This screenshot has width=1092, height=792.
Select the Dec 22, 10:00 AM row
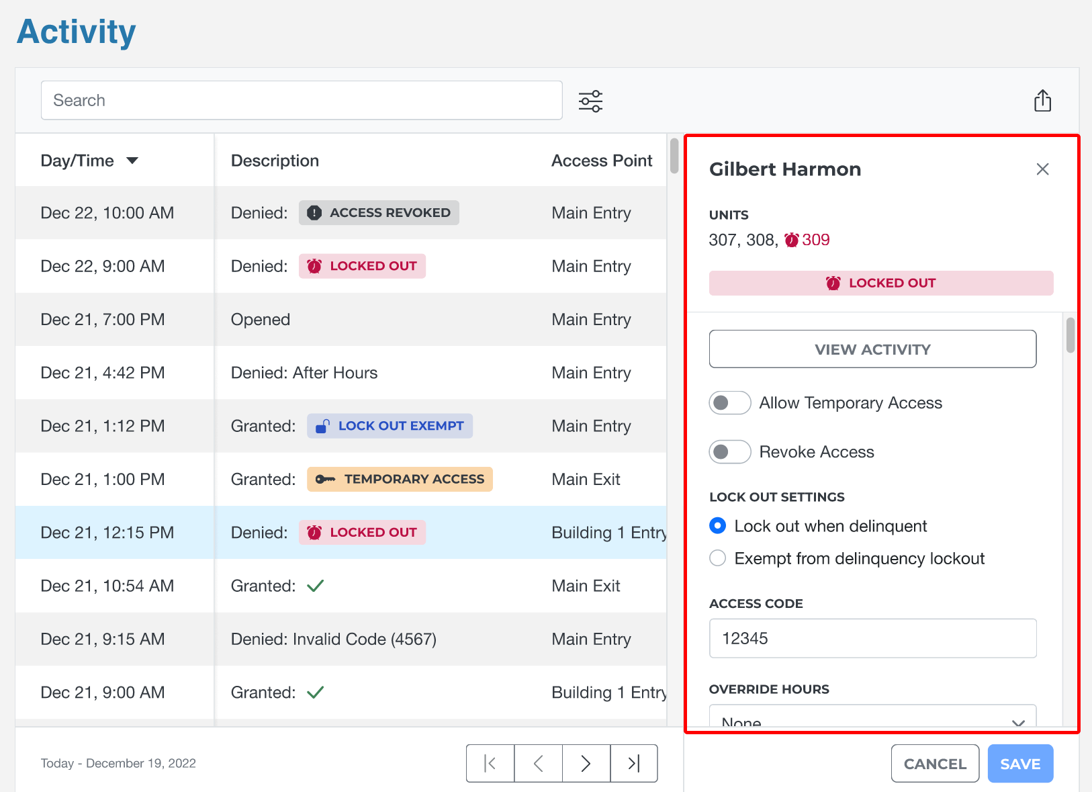341,213
